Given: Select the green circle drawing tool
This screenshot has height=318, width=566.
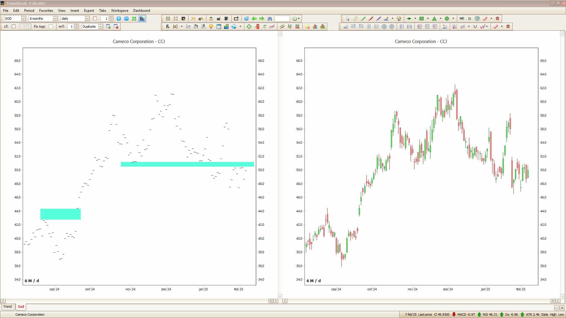Looking at the screenshot, I should point(447,19).
